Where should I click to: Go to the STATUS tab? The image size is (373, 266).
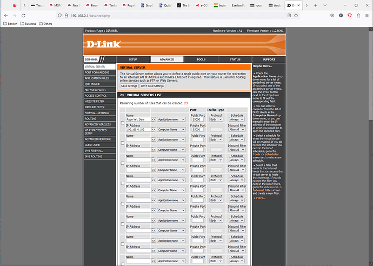pyautogui.click(x=235, y=59)
